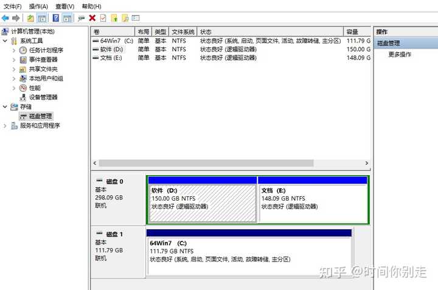Sort by the 状态 column header

(x=270, y=32)
